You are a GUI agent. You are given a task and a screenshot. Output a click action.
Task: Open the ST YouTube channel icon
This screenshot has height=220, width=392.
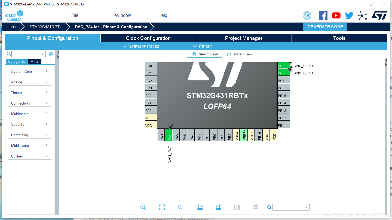click(336, 15)
